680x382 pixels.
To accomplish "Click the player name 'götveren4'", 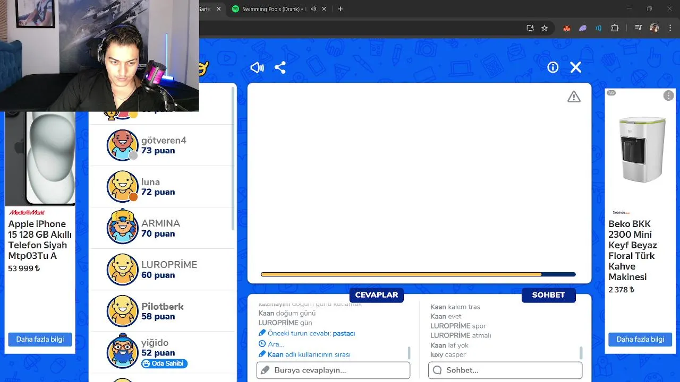I will [164, 141].
